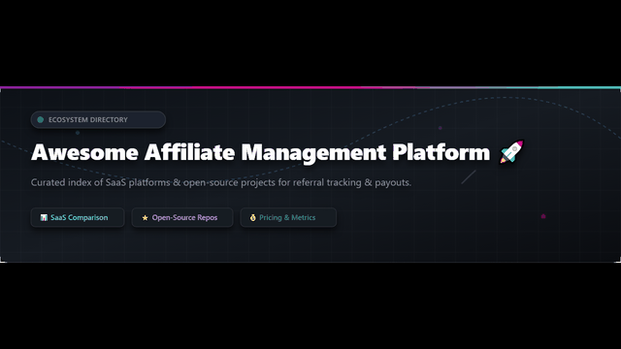Open the SaaS Comparison button
The height and width of the screenshot is (349, 621).
point(78,217)
